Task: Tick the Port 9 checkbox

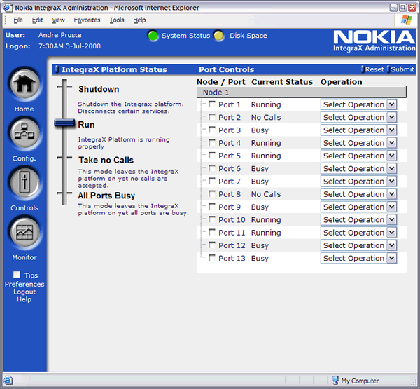Action: (x=212, y=207)
